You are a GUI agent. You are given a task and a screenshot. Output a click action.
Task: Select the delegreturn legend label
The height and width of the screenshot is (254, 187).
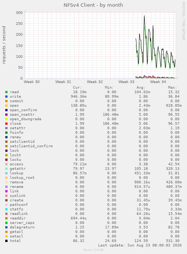(x=22, y=227)
